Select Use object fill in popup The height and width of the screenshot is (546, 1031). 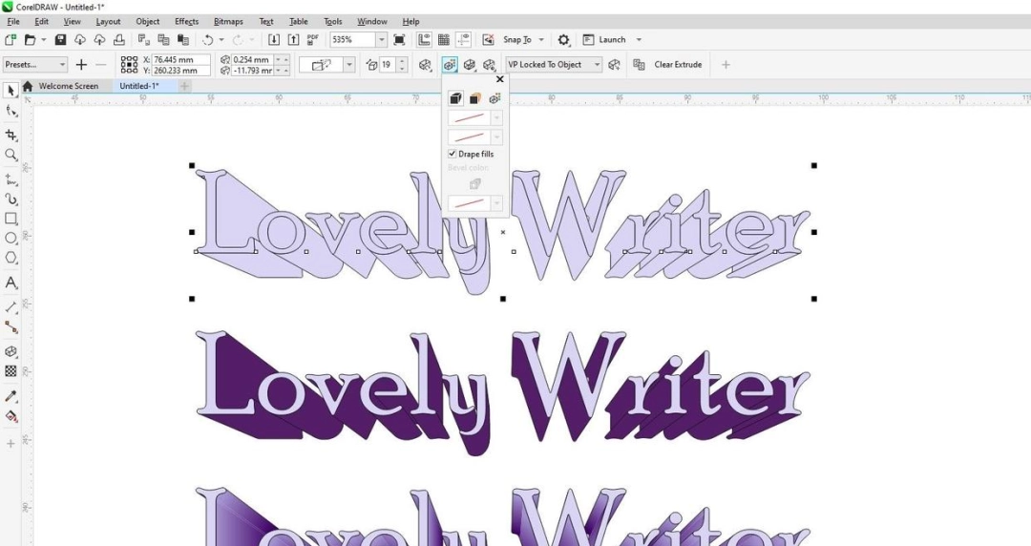[455, 98]
